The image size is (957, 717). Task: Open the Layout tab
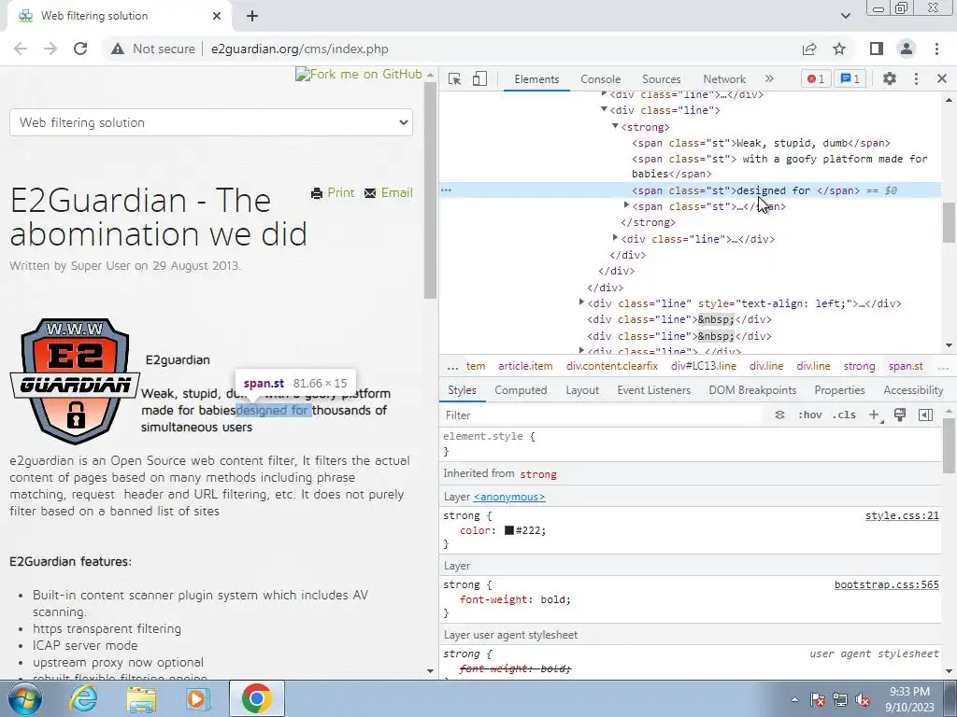click(x=582, y=390)
